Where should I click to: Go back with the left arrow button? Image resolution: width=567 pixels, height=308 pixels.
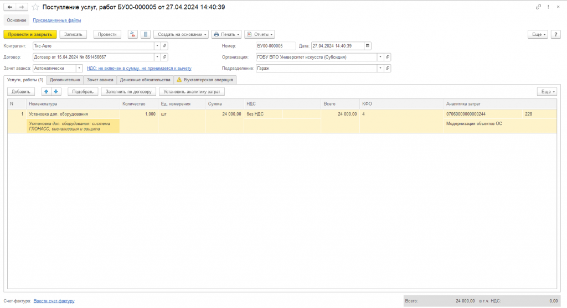[10, 7]
